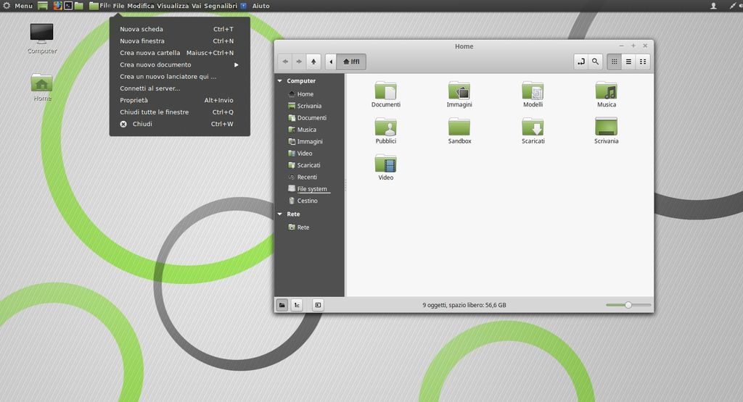
Task: Click the go up to parent folder arrow
Action: 313,62
